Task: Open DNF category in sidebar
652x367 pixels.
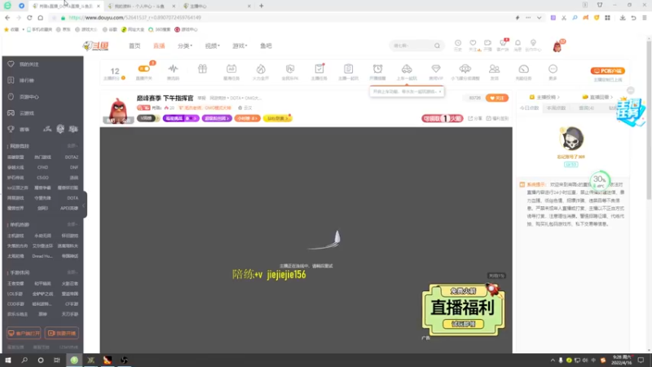Action: point(73,167)
